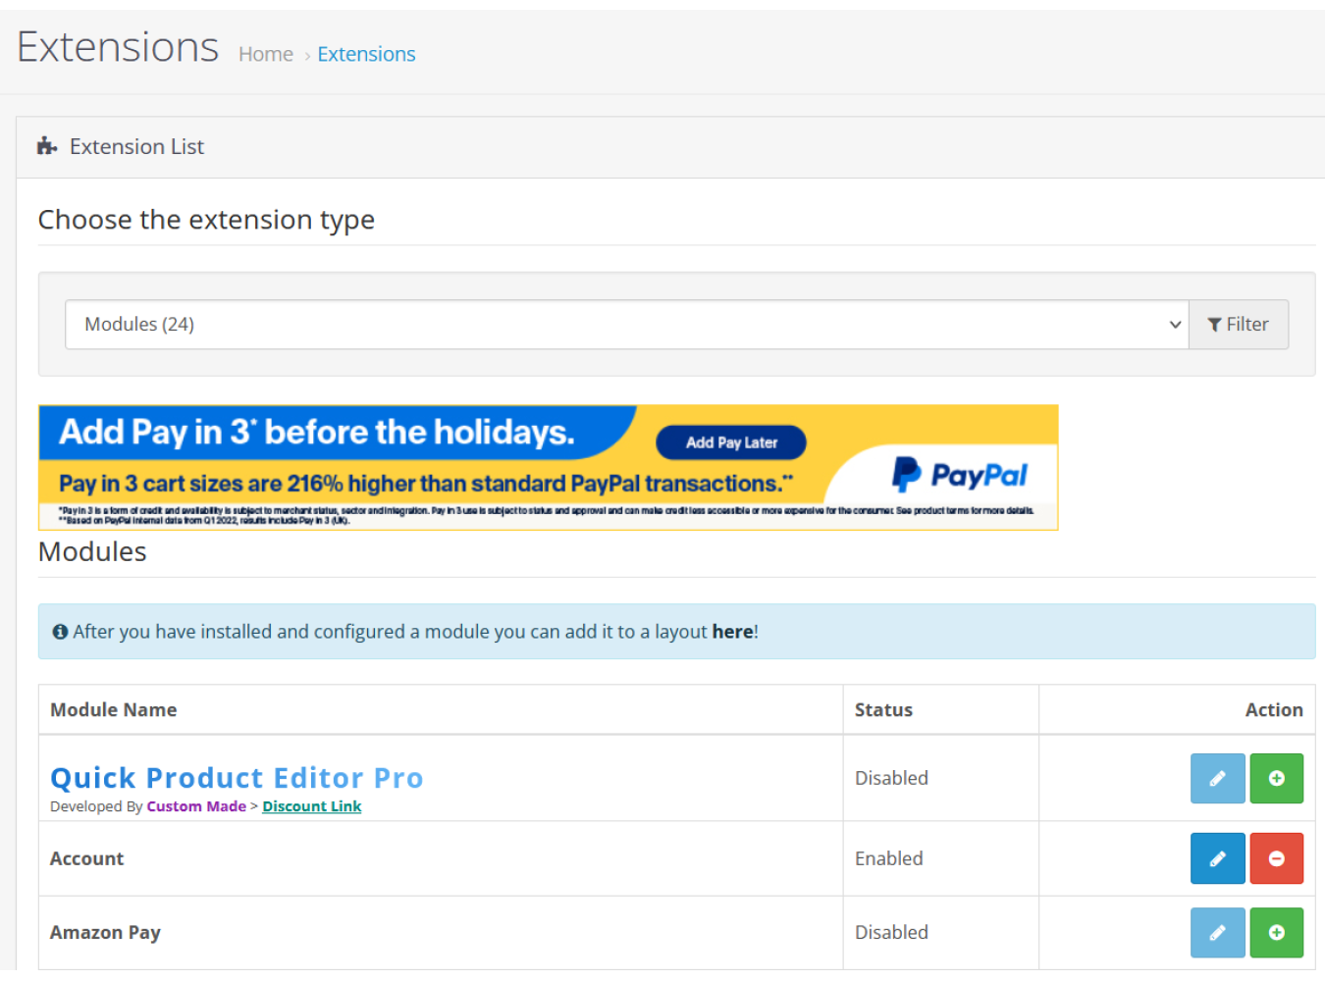Click the puzzle piece icon beside Extension List

click(47, 146)
